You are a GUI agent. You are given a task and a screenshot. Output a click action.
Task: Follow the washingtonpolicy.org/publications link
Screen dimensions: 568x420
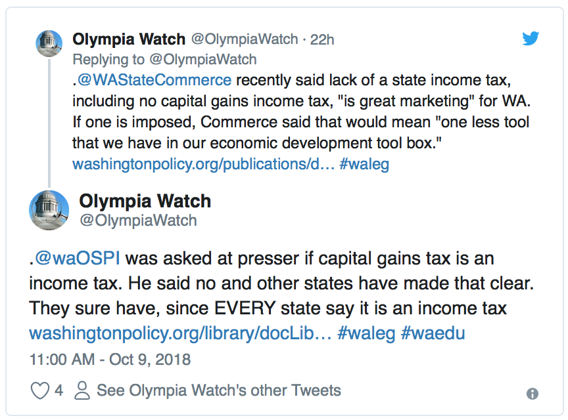pos(203,164)
